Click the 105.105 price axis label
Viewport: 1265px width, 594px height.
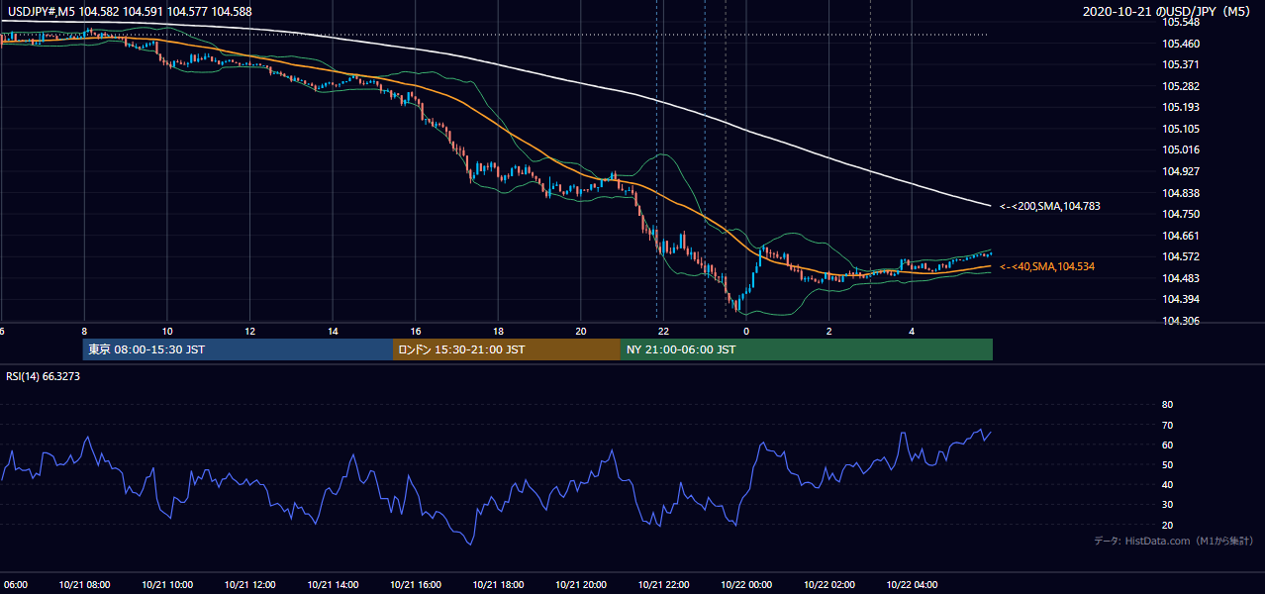[x=1181, y=129]
